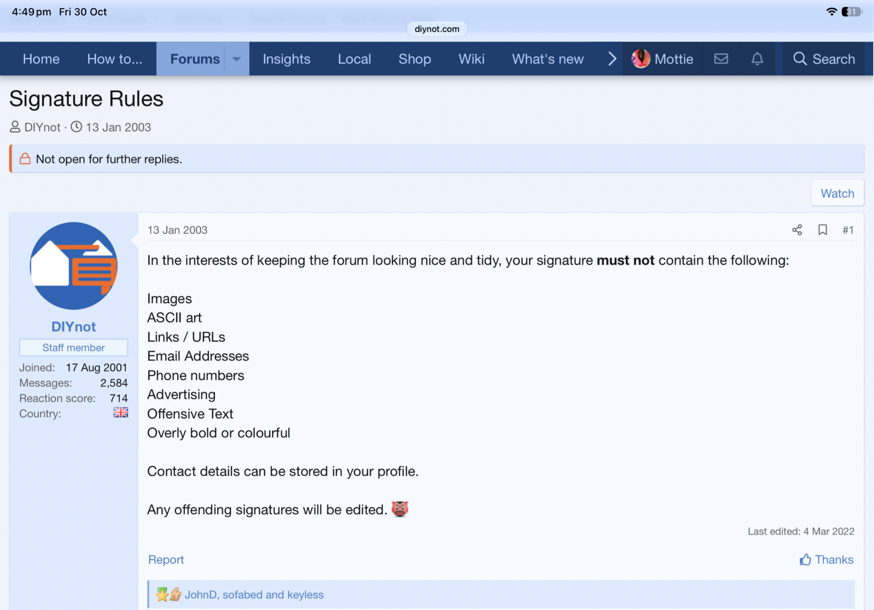Click the share icon on post #1

tap(797, 230)
